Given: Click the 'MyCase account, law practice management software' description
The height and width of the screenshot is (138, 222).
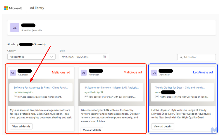Looking at the screenshot, I should pyautogui.click(x=41, y=114).
